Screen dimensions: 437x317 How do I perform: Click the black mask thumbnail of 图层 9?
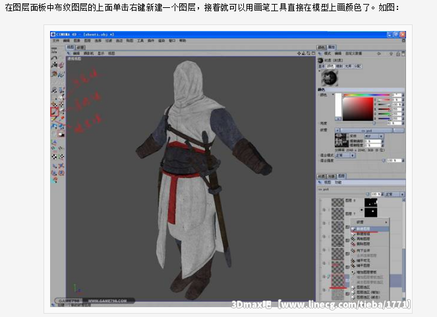coord(371,202)
